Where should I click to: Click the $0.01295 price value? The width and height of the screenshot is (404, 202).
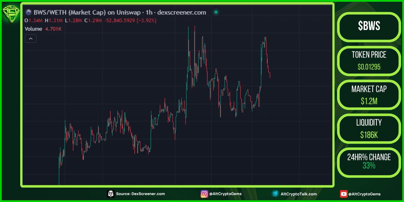(x=369, y=67)
